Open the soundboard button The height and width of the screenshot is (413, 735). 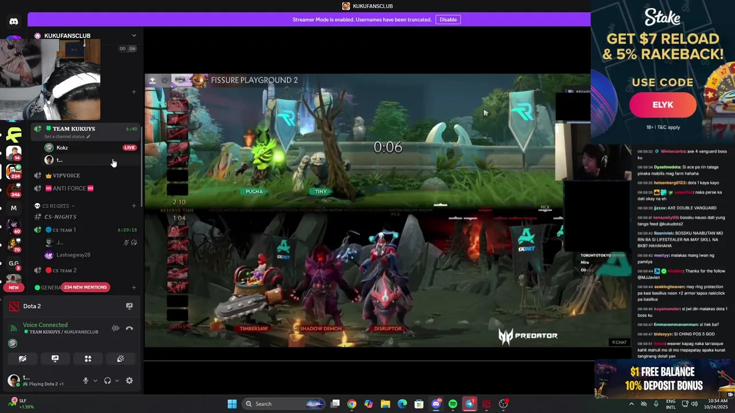click(x=121, y=359)
